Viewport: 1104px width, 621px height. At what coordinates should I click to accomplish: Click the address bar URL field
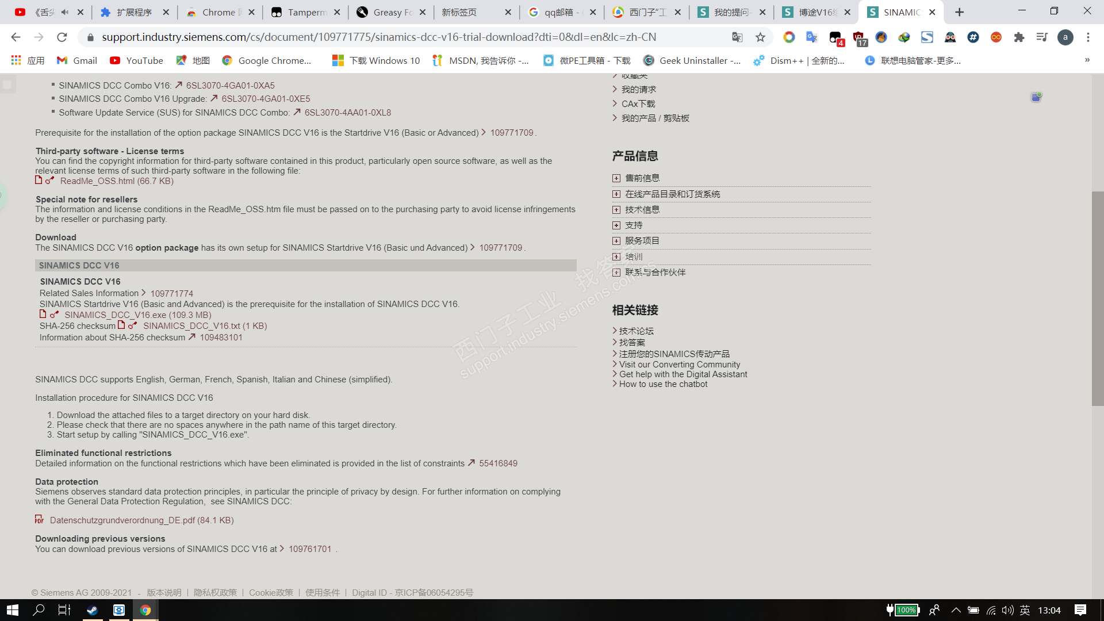(379, 37)
